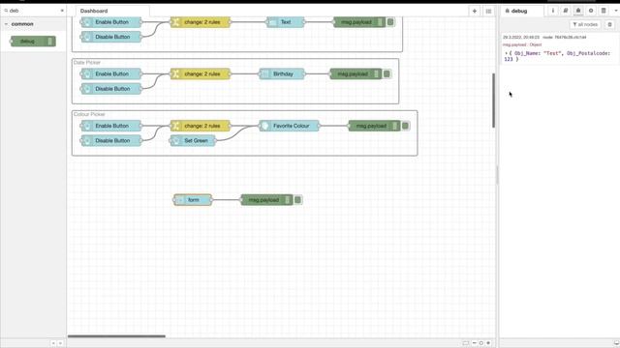620x348 pixels.
Task: Click the workspace vertical scrollbar
Action: pos(493,101)
